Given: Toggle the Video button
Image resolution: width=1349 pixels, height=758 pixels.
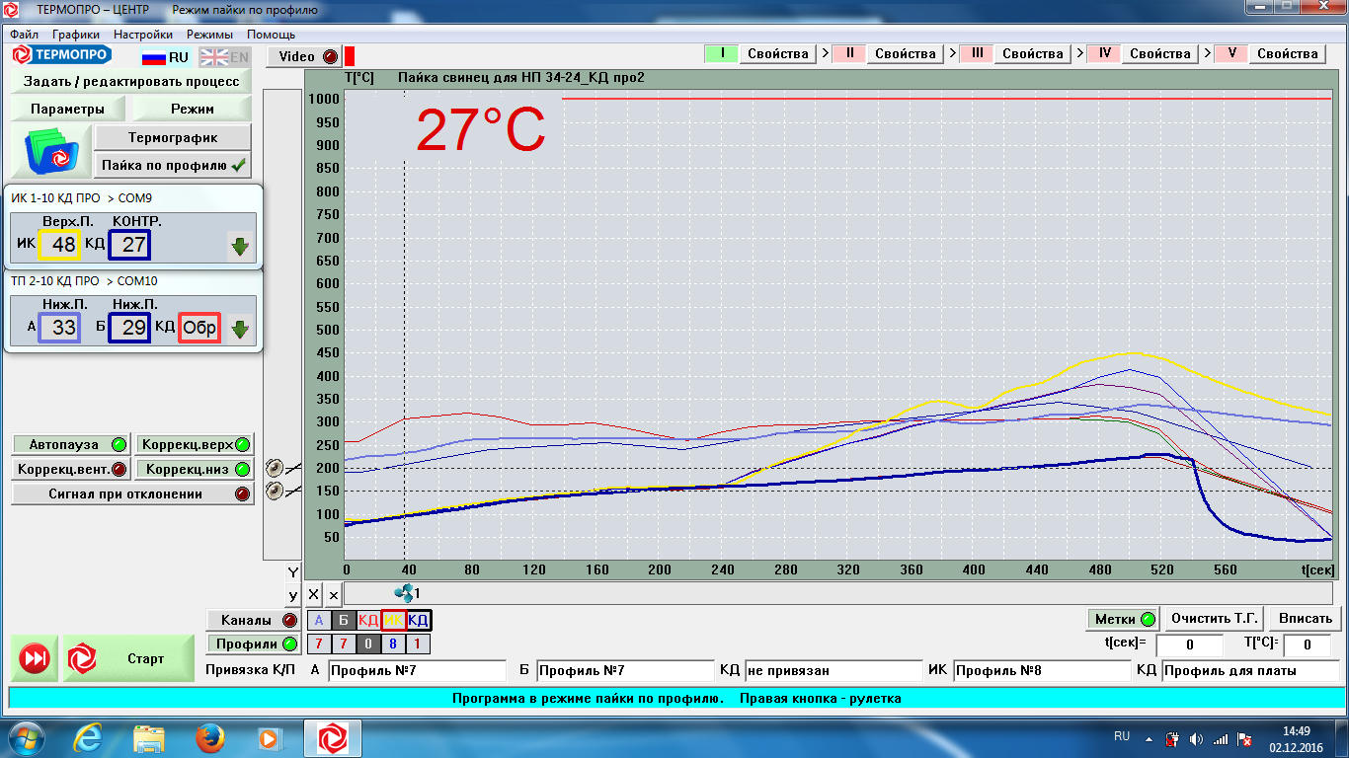Looking at the screenshot, I should click(303, 56).
